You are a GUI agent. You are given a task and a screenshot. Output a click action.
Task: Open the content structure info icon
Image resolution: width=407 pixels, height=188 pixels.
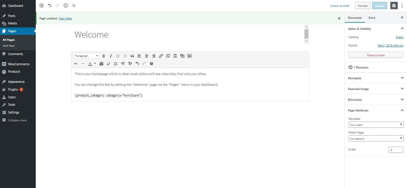pyautogui.click(x=66, y=5)
